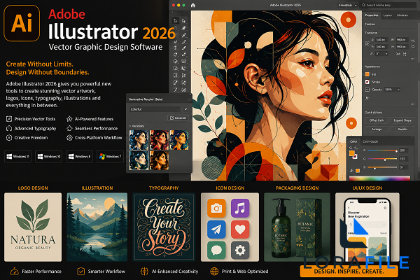420x280 pixels.
Task: Switch to the Layers tab
Action: click(388, 15)
